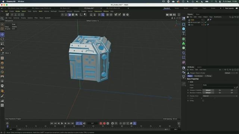
Task: Click the Go to Start playback button
Action: 52,123
